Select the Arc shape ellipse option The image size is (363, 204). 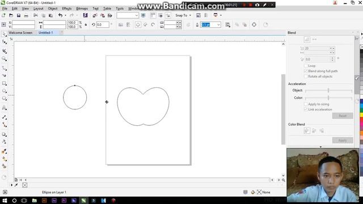click(x=153, y=25)
